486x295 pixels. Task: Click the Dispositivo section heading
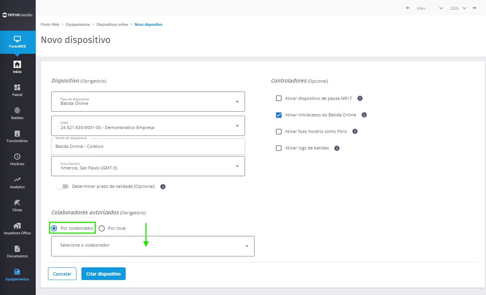tap(65, 81)
